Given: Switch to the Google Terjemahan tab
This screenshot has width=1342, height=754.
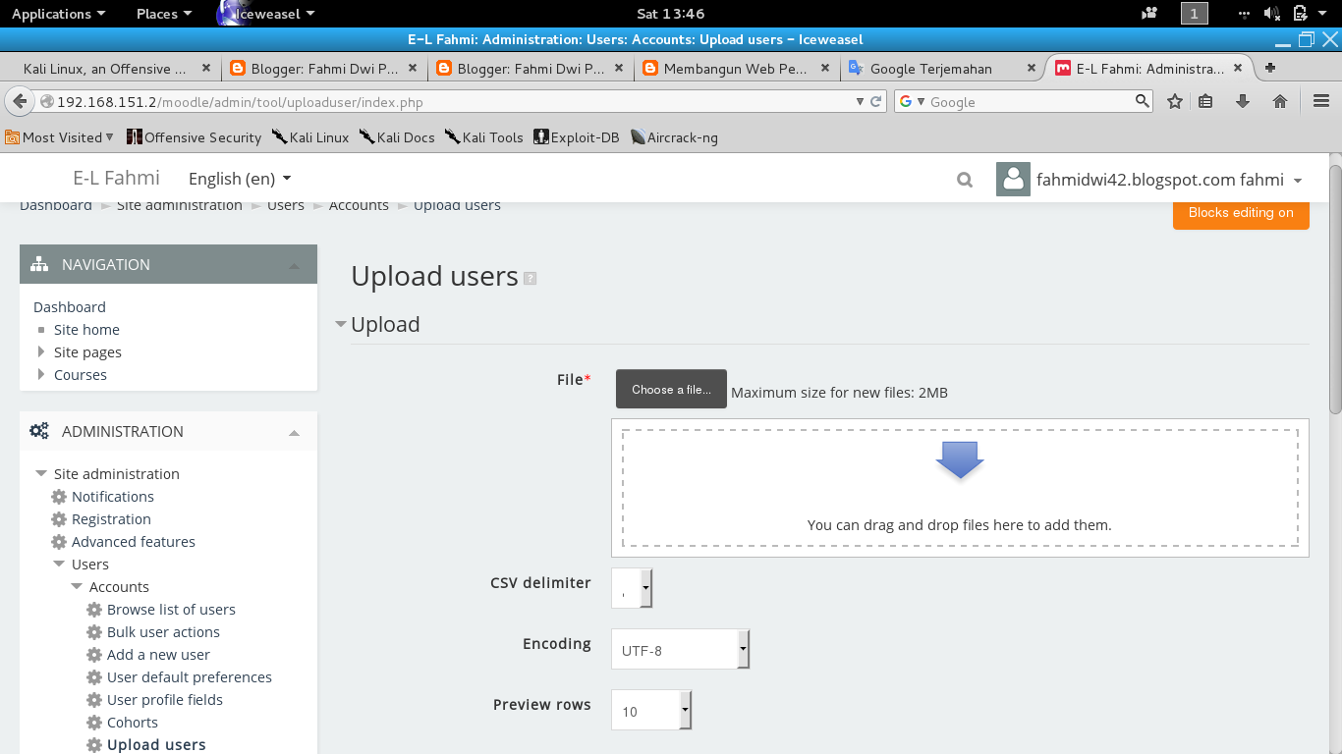Looking at the screenshot, I should (x=933, y=69).
